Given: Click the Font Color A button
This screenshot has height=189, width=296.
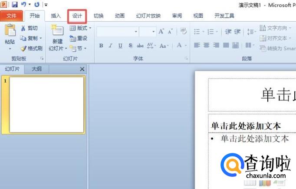Looking at the screenshot, I should (179, 45).
